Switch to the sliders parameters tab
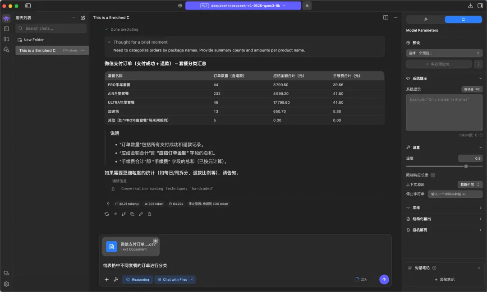The width and height of the screenshot is (487, 292). [x=463, y=19]
